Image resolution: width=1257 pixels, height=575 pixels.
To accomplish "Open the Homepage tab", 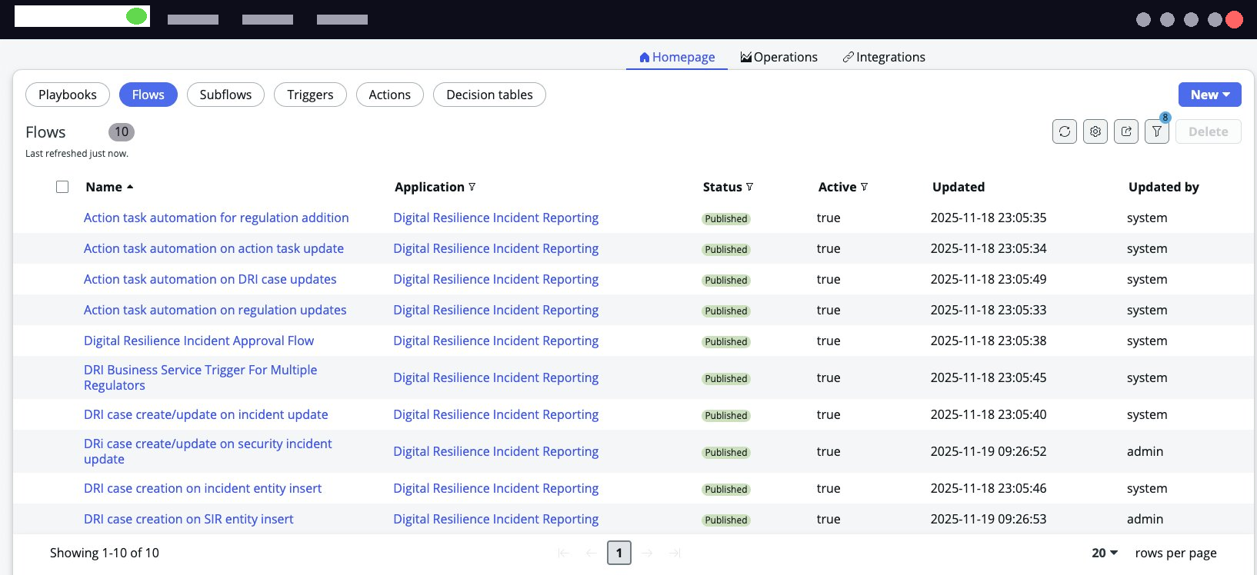I will [677, 58].
